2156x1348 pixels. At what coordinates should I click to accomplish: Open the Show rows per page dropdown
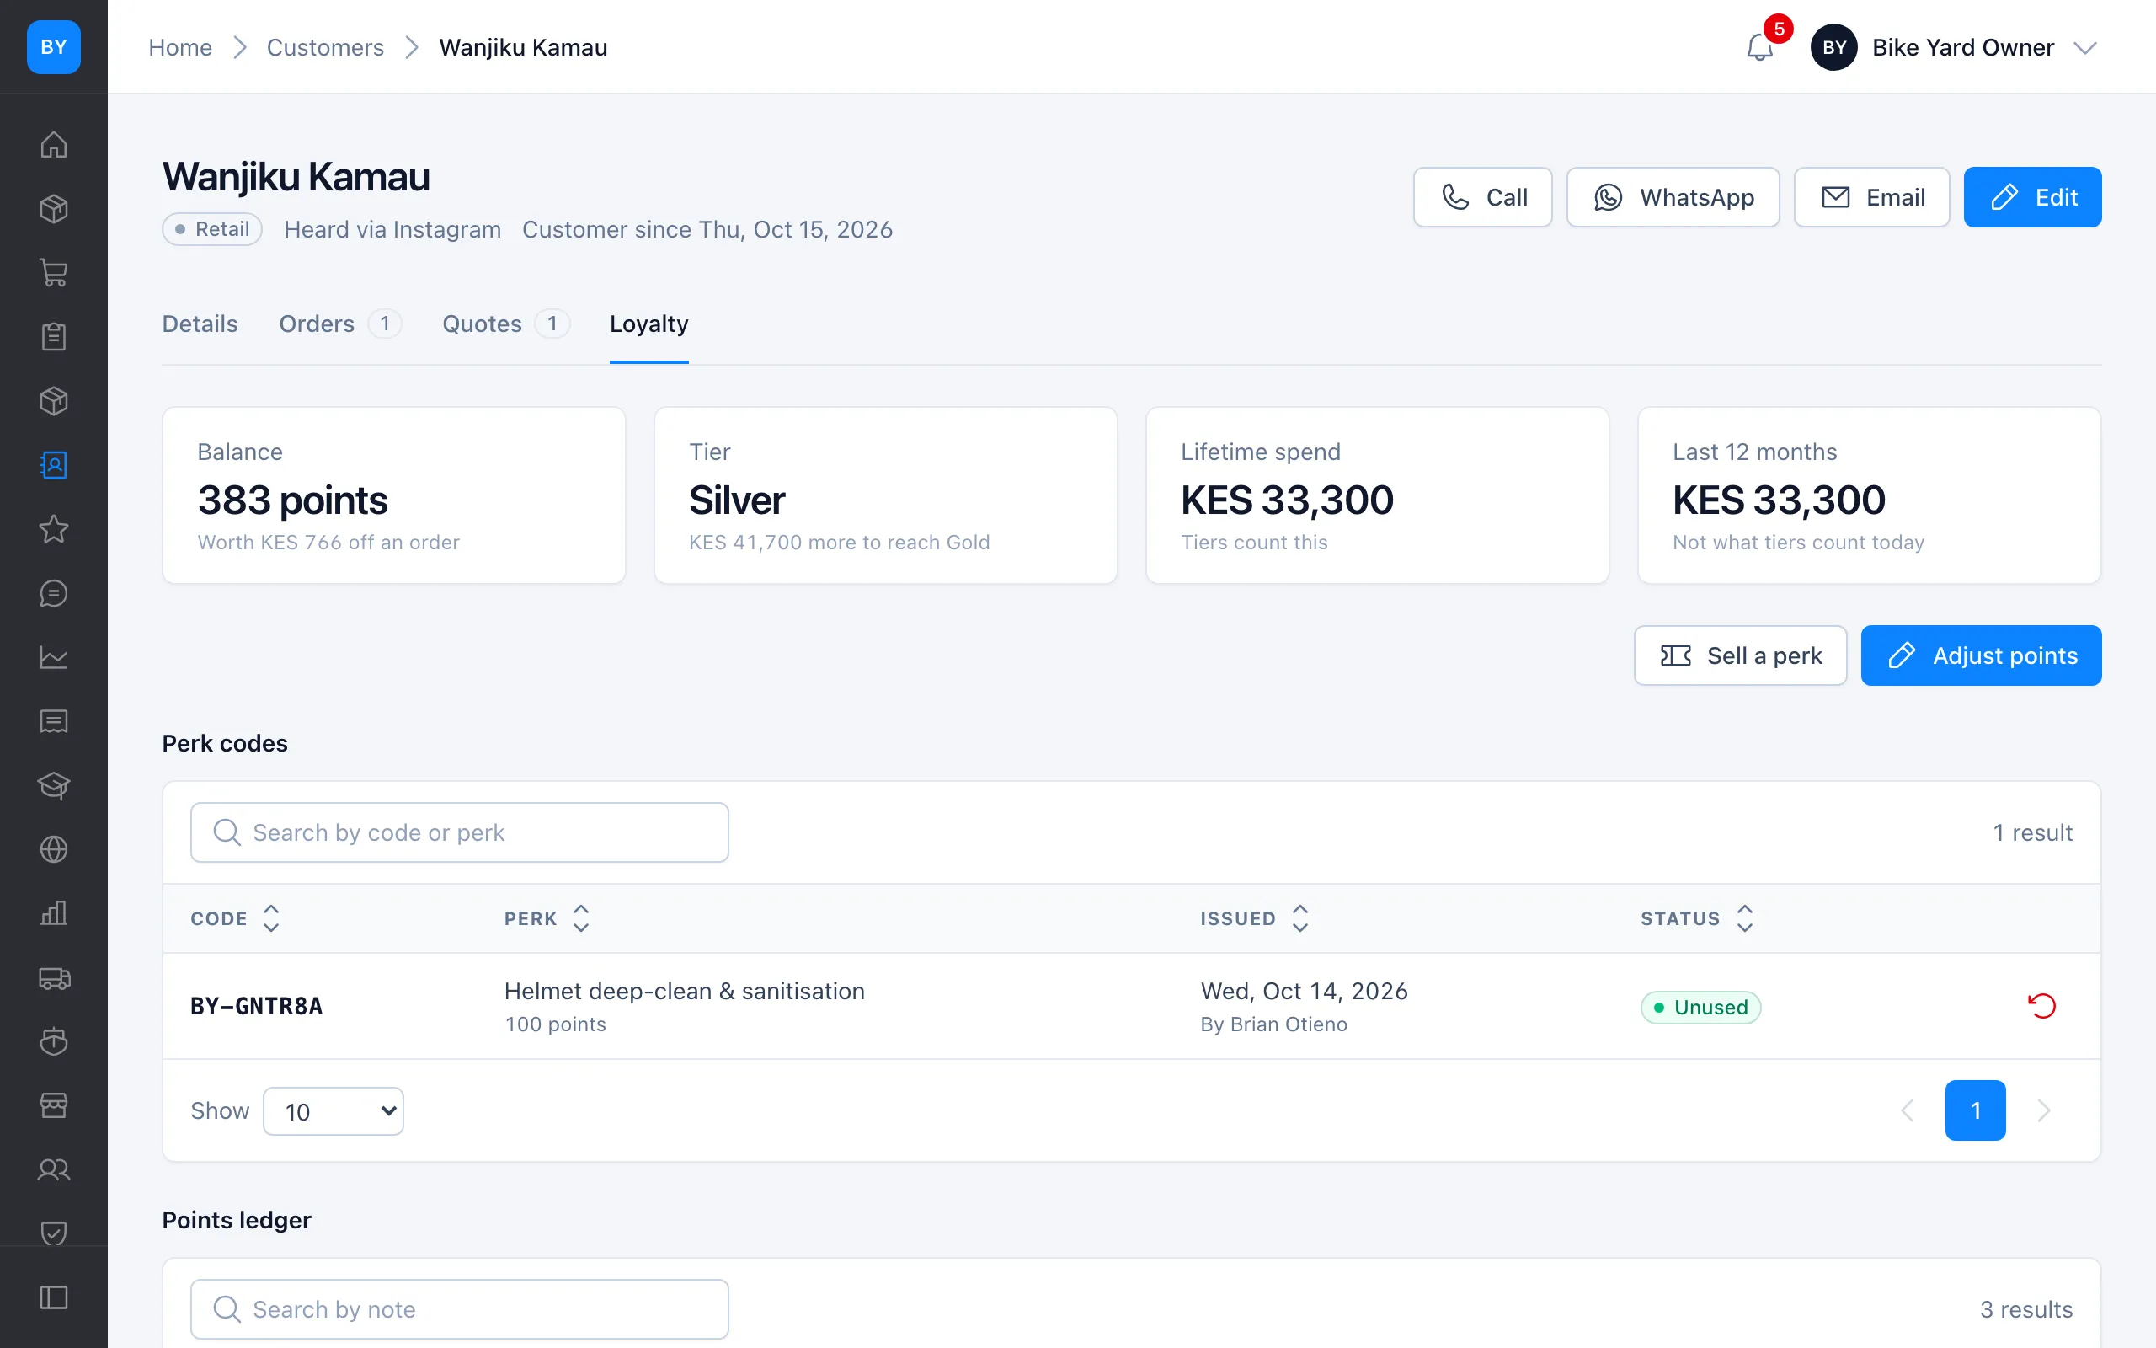tap(334, 1111)
